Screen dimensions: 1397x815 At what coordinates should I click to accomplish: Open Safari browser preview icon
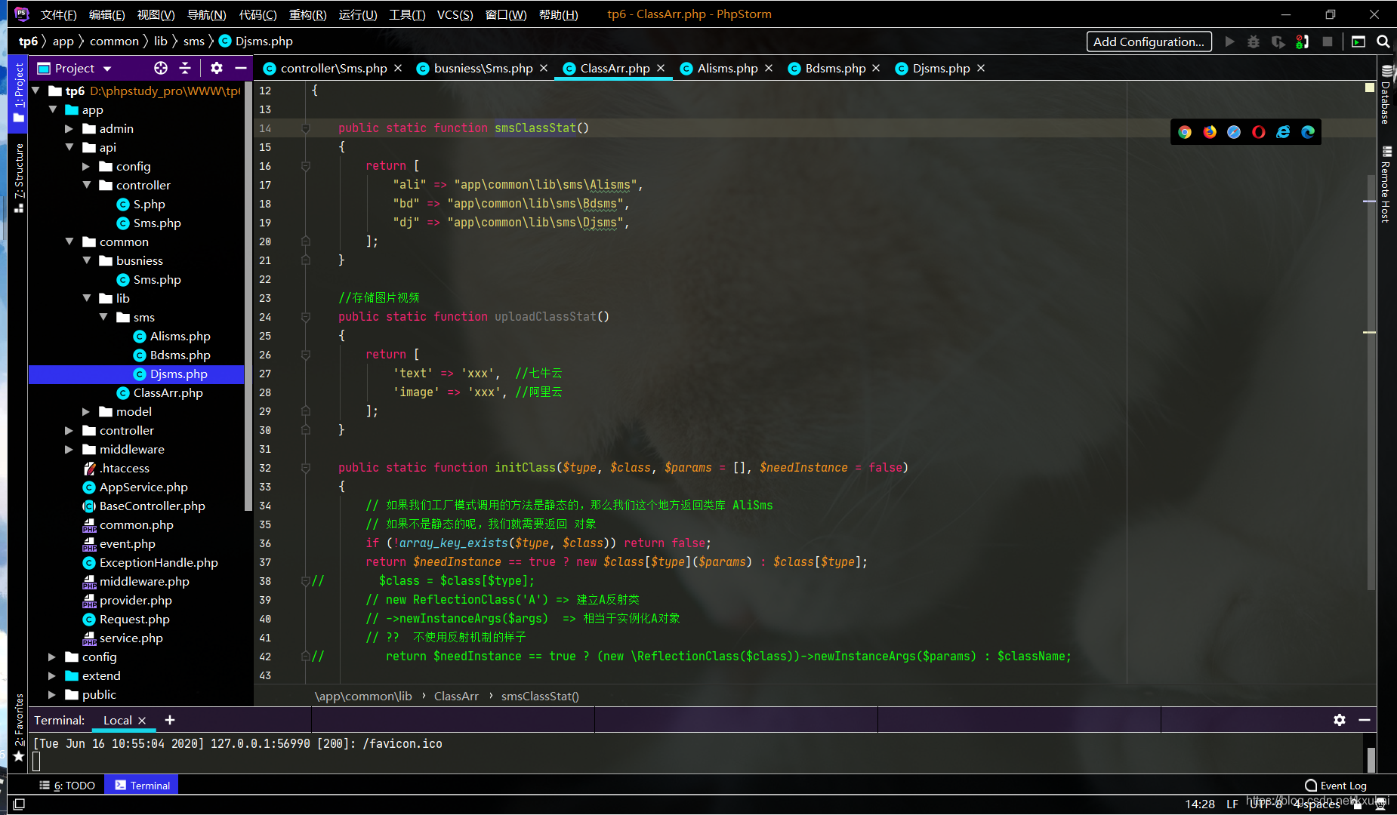click(x=1234, y=132)
